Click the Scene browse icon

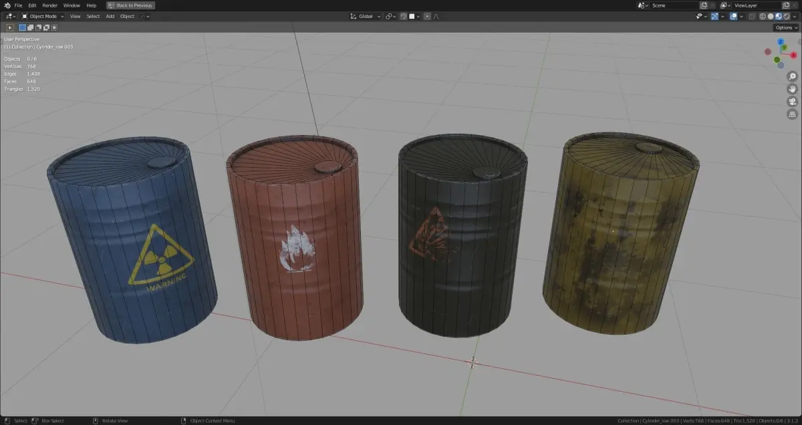click(643, 5)
